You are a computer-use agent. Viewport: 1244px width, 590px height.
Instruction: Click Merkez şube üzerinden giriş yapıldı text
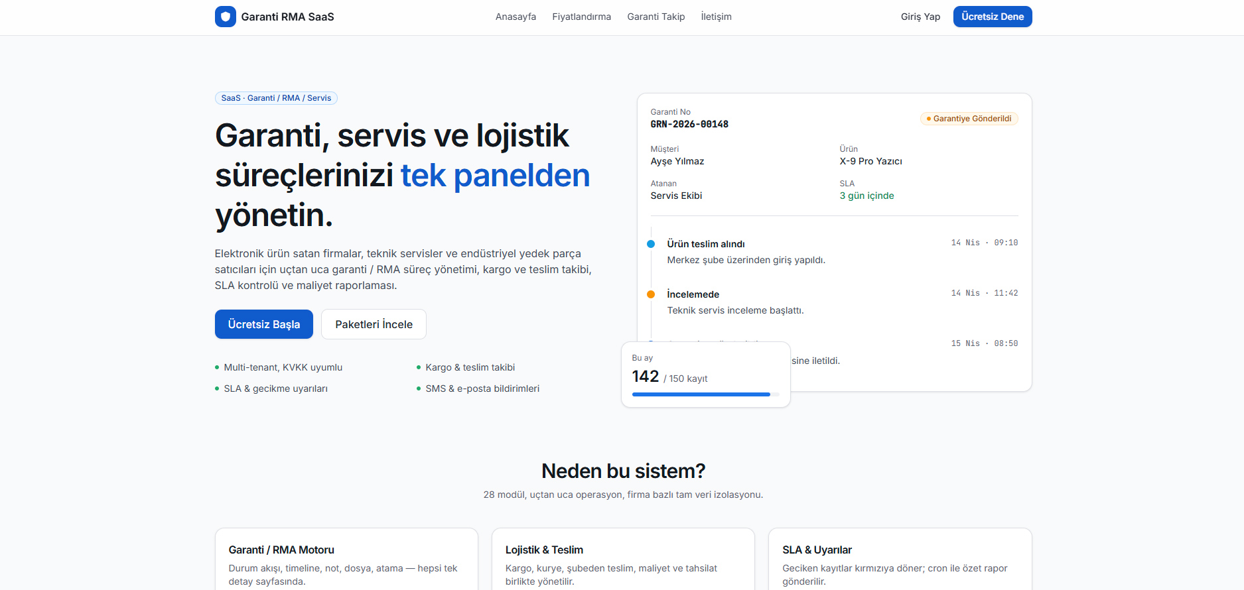[746, 260]
